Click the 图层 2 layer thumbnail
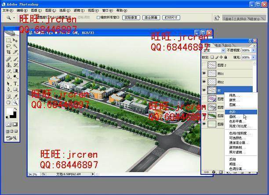269x195 pixels. 212,65
